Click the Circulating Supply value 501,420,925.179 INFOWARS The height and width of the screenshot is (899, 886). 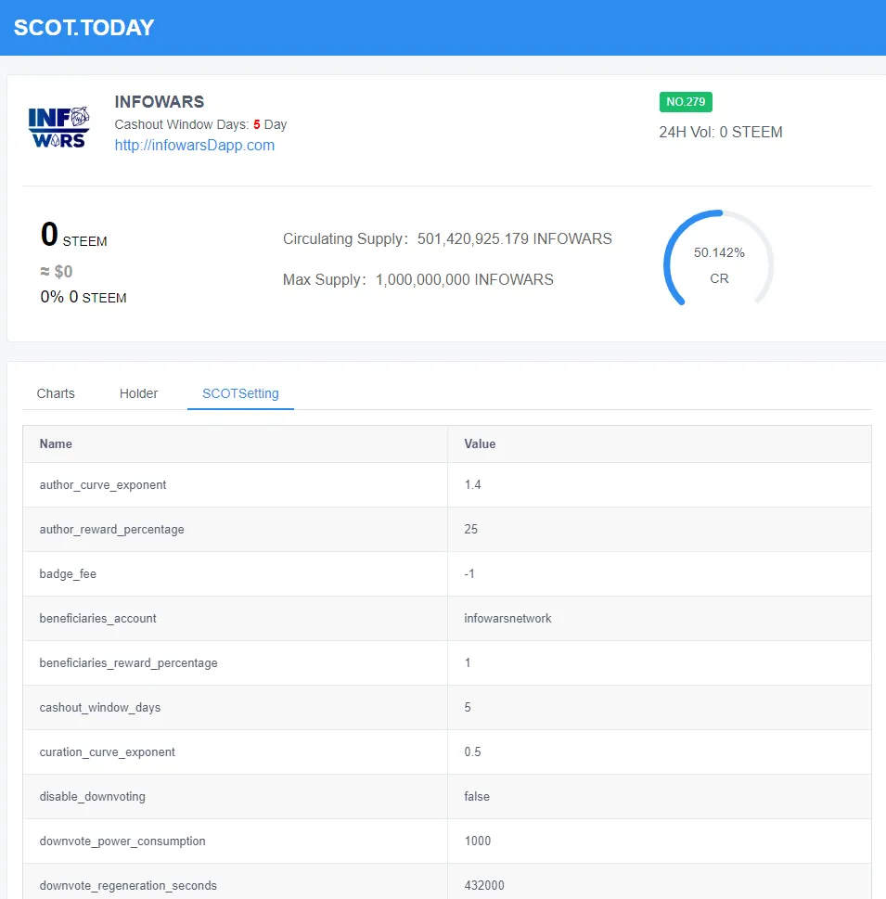[514, 238]
